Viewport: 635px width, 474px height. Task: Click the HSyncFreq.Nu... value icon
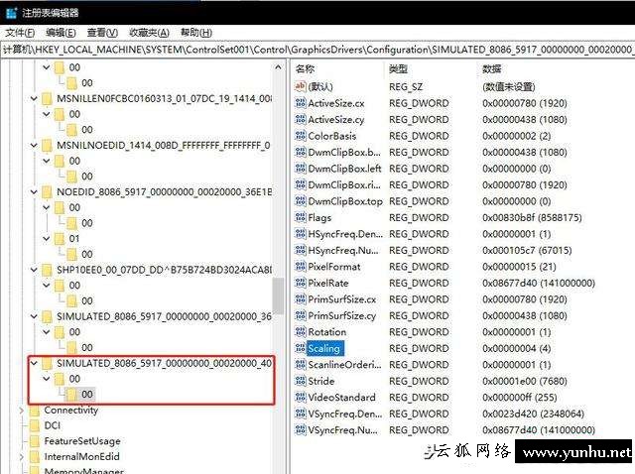coord(300,250)
